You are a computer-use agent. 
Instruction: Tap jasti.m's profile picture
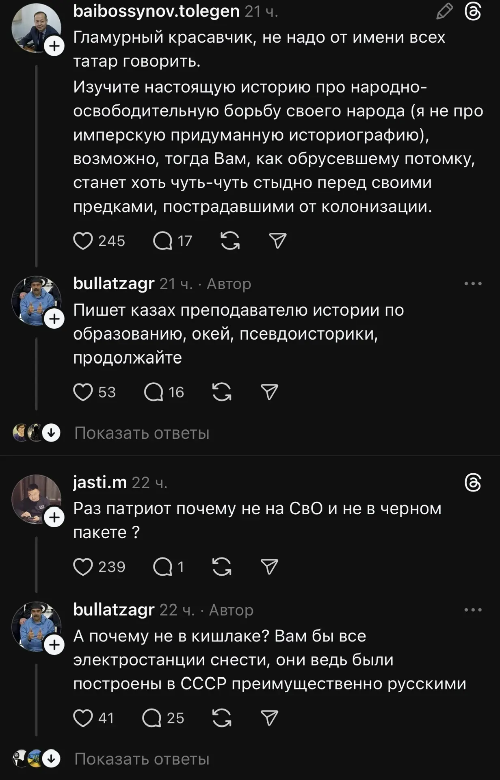[x=36, y=499]
